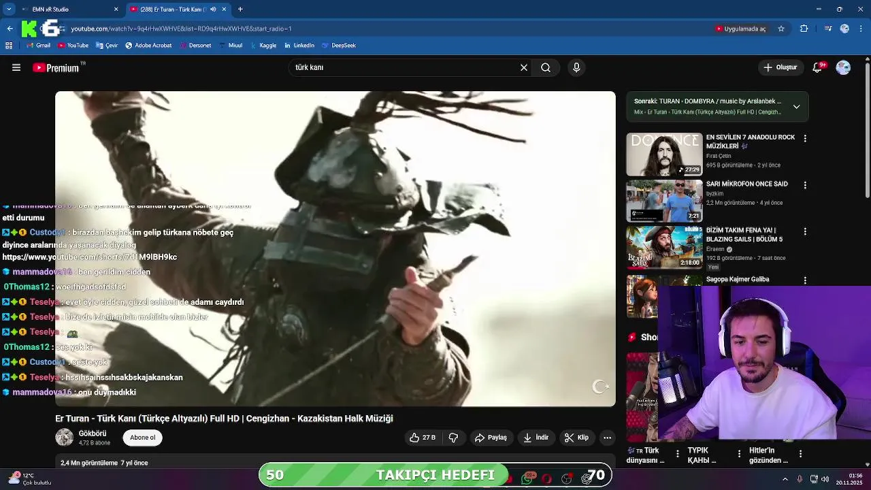This screenshot has width=871, height=490.
Task: Subscribe with Abone ol button
Action: [143, 438]
